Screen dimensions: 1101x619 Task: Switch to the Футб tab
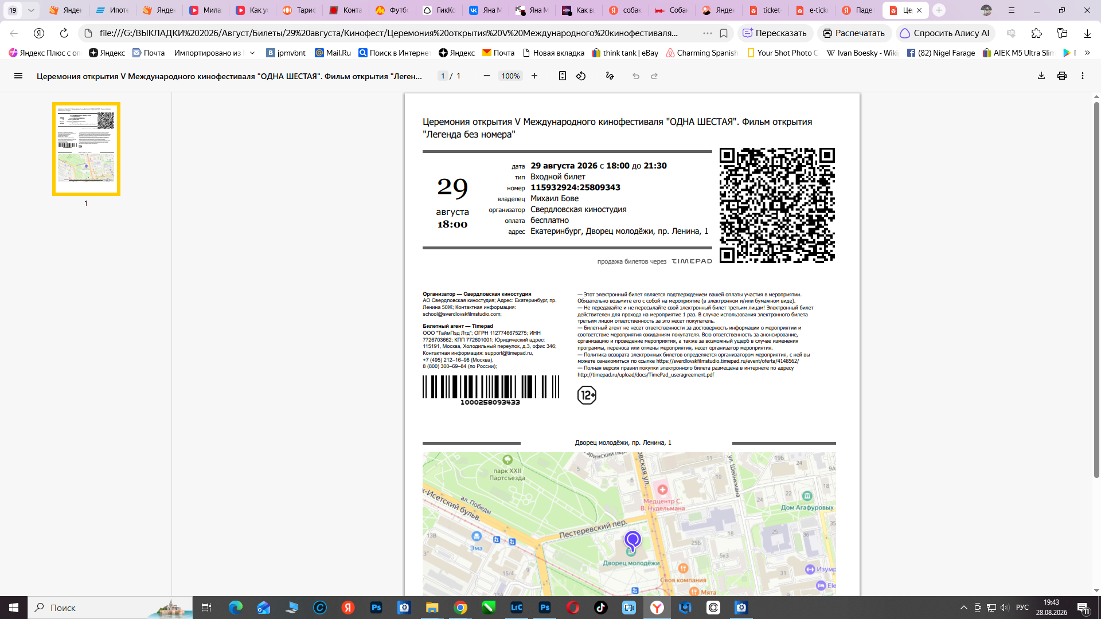[x=392, y=10]
